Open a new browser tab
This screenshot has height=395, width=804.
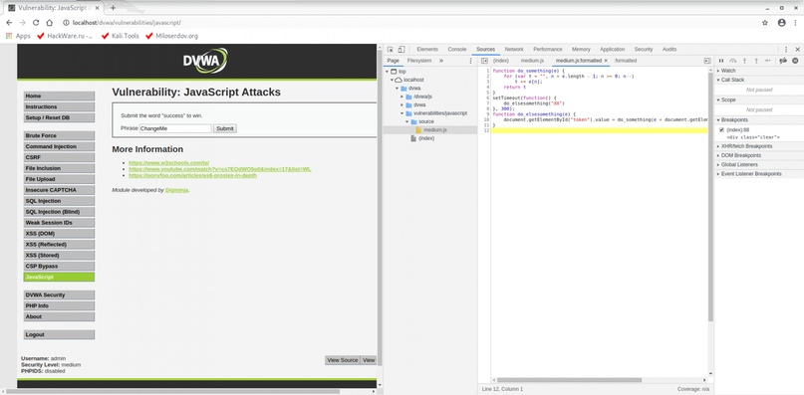pyautogui.click(x=113, y=8)
